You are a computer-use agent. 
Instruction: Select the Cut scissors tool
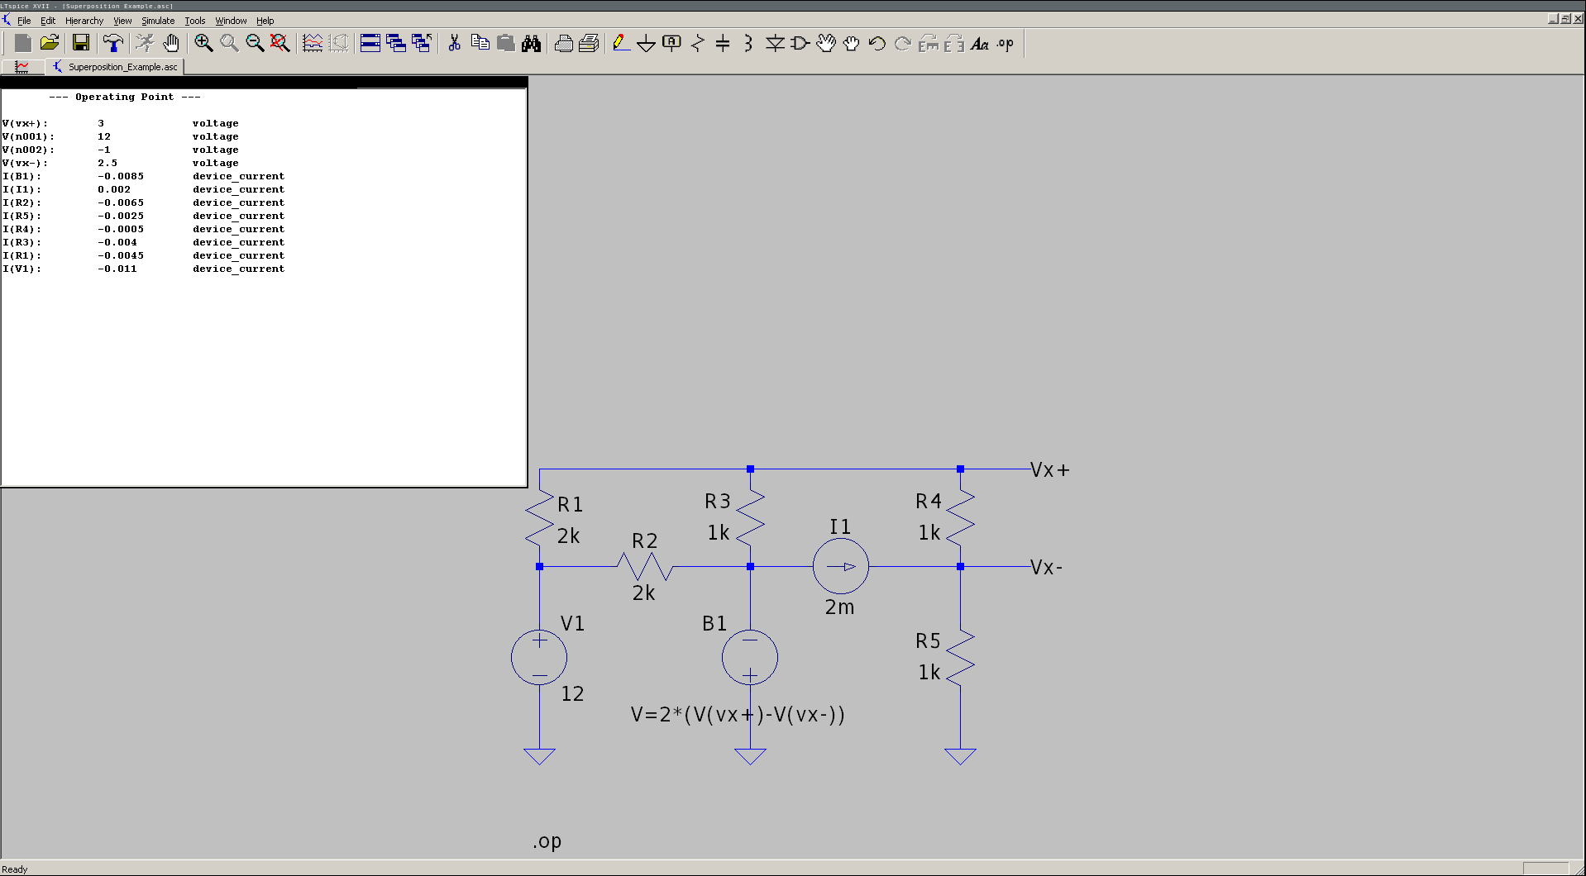[454, 43]
